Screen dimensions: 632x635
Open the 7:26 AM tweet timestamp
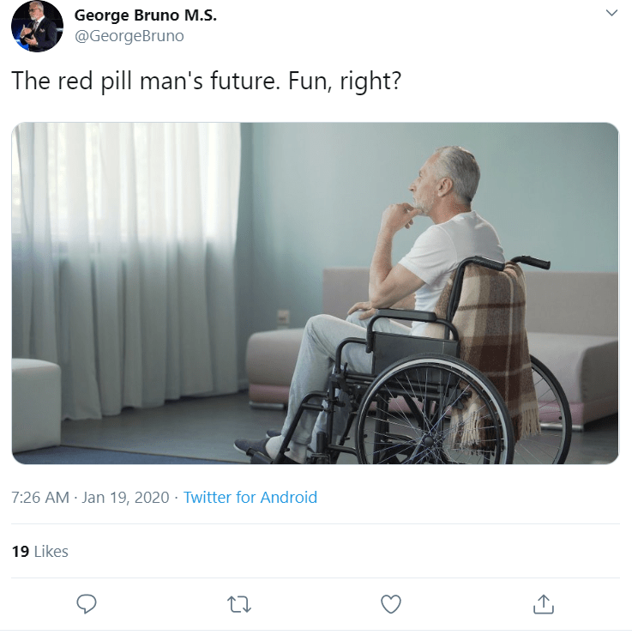40,498
